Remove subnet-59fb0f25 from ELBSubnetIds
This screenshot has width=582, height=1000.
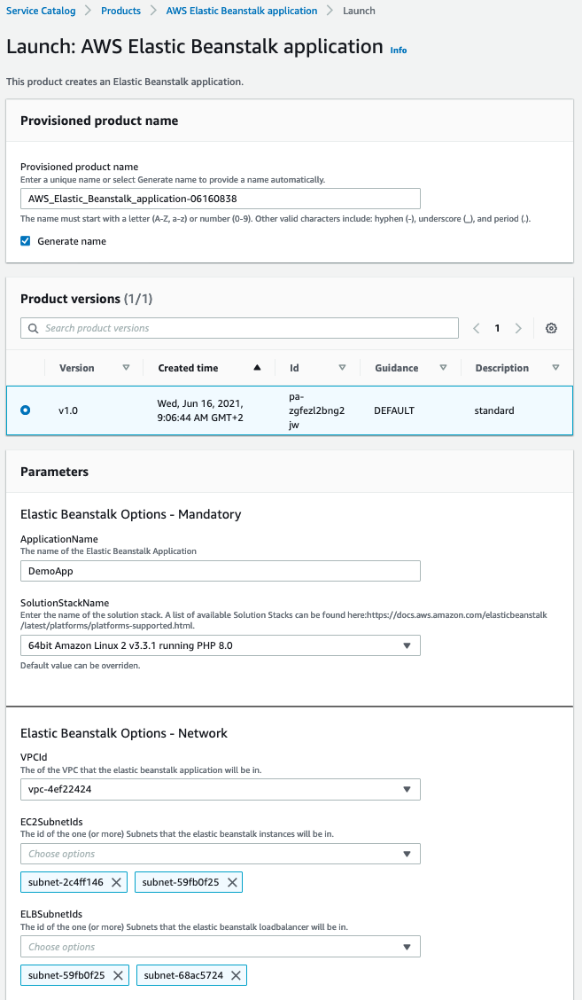pos(118,976)
